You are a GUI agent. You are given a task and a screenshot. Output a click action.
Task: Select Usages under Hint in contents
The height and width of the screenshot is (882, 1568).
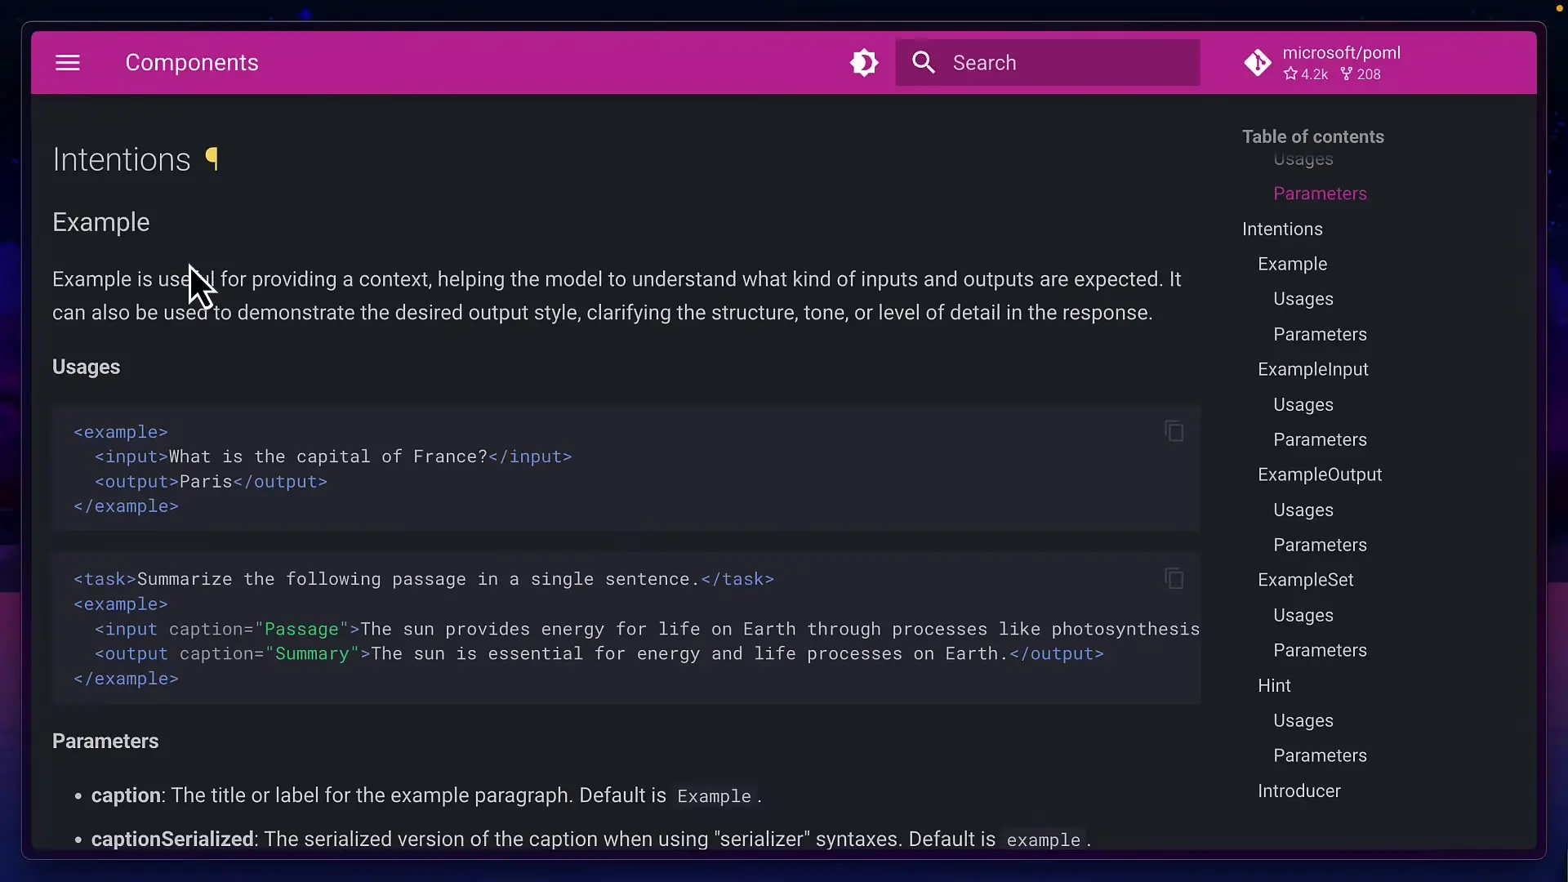[1303, 721]
